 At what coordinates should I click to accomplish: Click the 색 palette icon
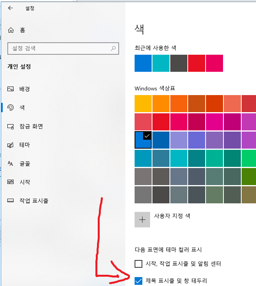[10, 107]
